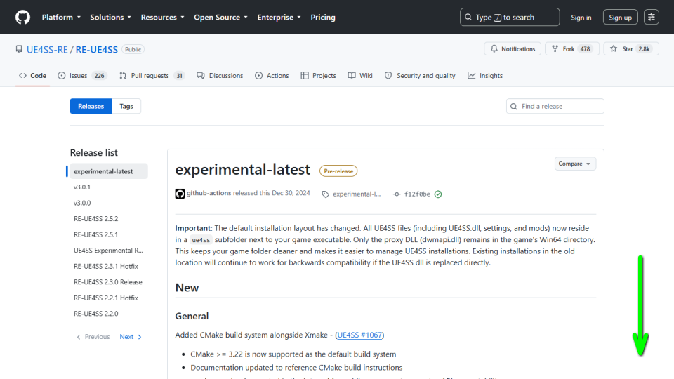The width and height of the screenshot is (674, 379).
Task: Click the Pre-release label badge
Action: pyautogui.click(x=338, y=171)
